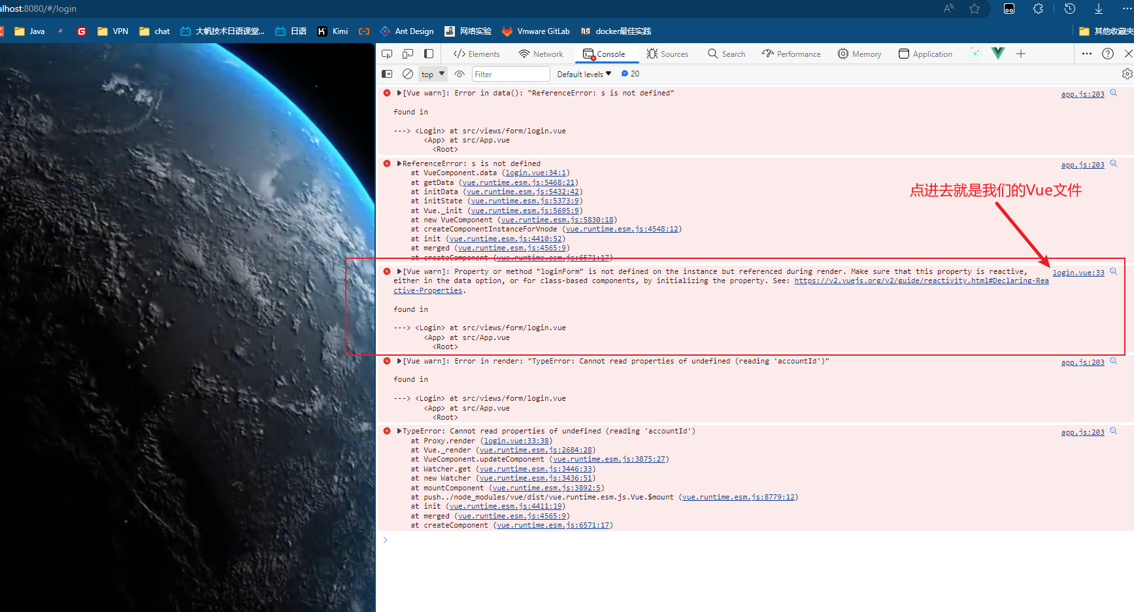
Task: Focus the console Filter field
Action: pyautogui.click(x=510, y=74)
